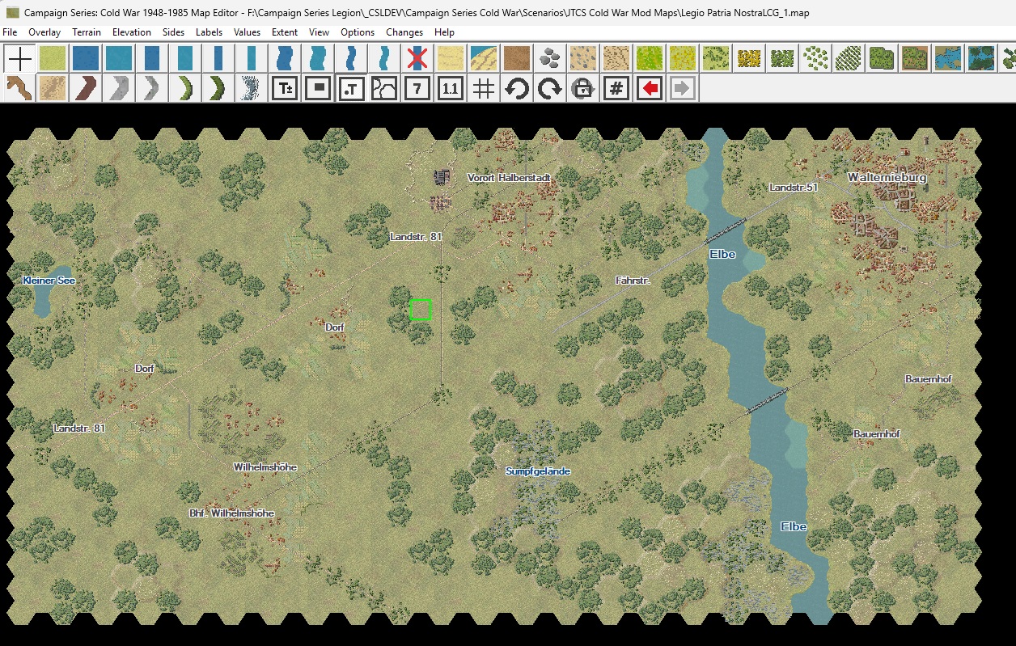Open the Terrain menu
The image size is (1016, 646).
coord(86,32)
